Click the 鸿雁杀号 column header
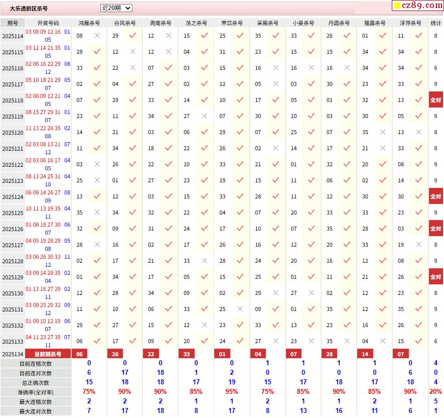This screenshot has width=444, height=418. point(89,23)
